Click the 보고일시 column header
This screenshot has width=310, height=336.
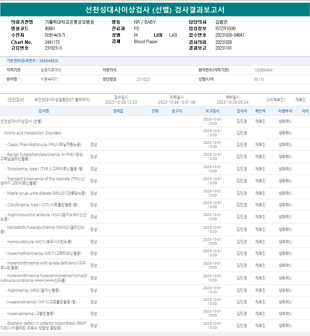(212, 111)
